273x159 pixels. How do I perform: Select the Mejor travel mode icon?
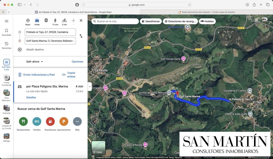(x=28, y=20)
